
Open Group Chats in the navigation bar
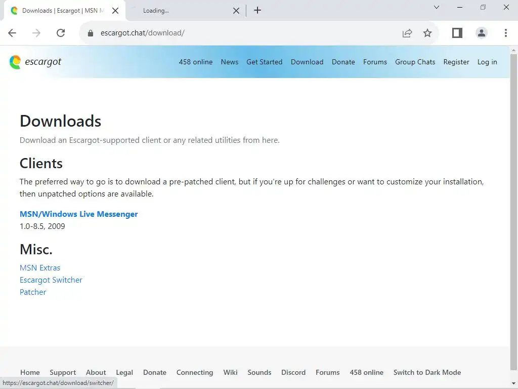(x=415, y=62)
